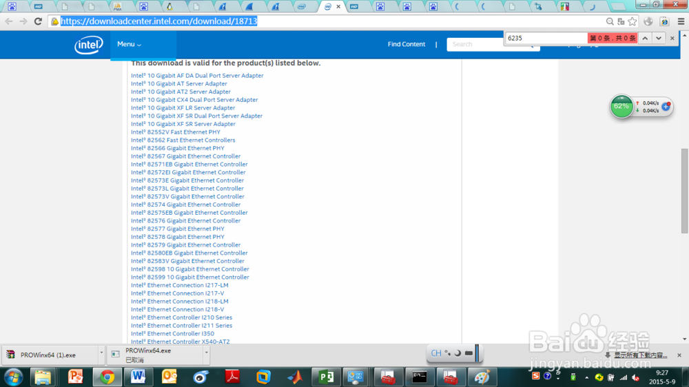Open Intel 82567 Gigabit Ethernet Controller link
This screenshot has width=689, height=387.
point(186,156)
